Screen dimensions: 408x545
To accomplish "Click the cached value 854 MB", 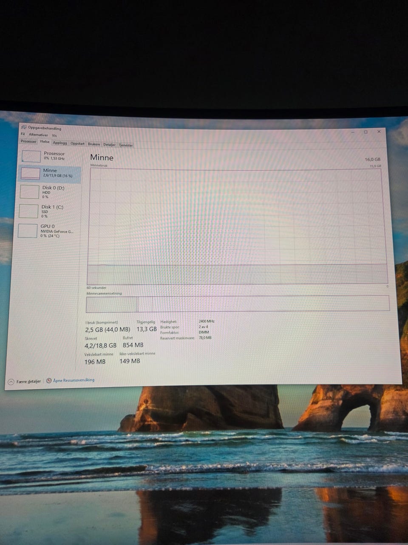I will click(133, 345).
